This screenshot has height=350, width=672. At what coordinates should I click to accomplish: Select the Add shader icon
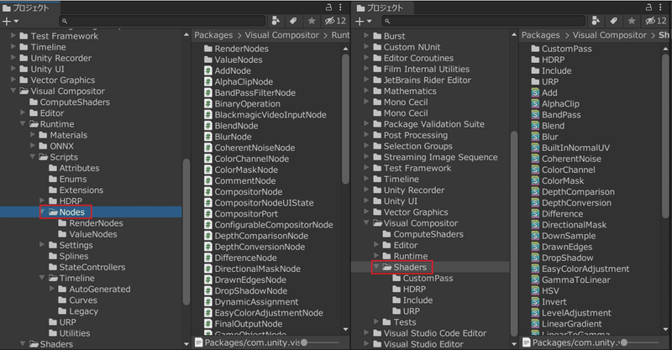click(535, 92)
